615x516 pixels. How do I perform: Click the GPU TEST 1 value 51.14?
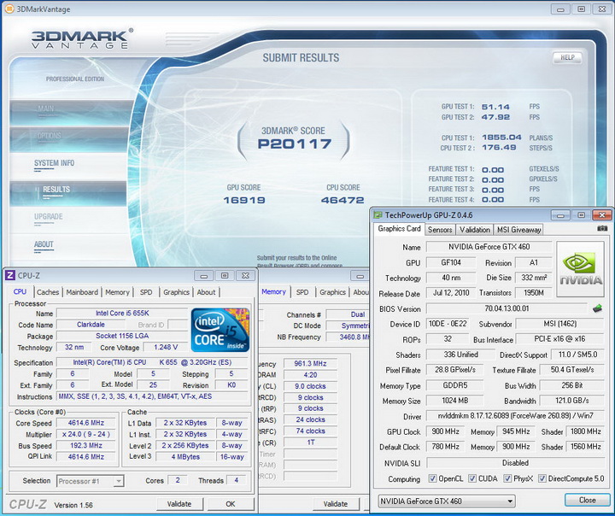tap(495, 107)
